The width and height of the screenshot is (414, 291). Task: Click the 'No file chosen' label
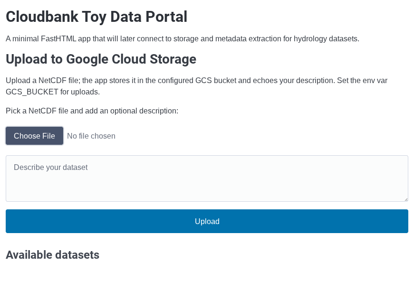point(91,136)
